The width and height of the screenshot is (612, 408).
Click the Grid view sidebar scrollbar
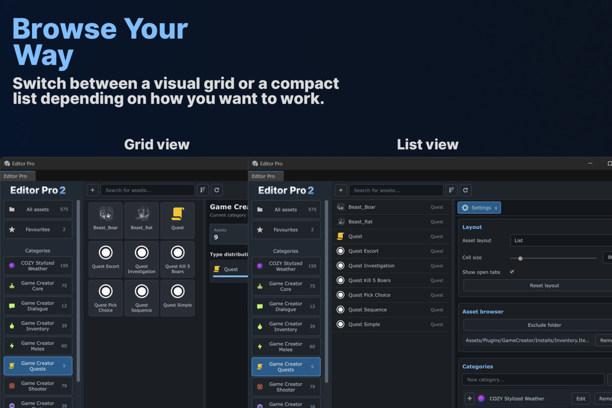(x=78, y=291)
